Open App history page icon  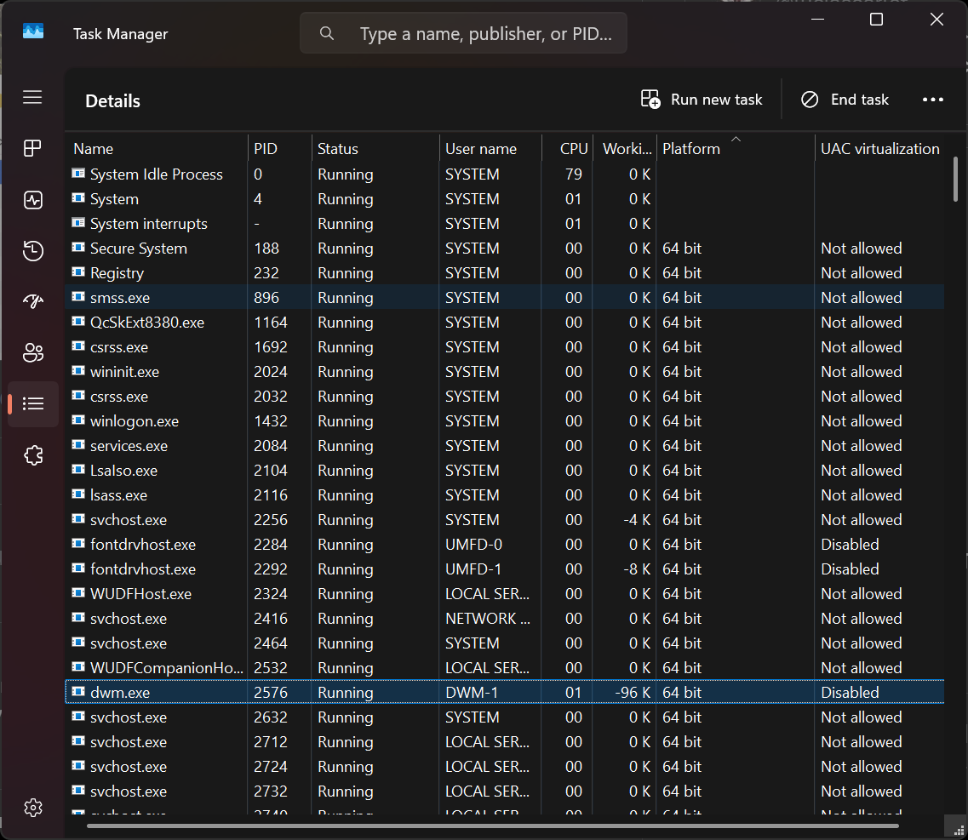pyautogui.click(x=32, y=250)
